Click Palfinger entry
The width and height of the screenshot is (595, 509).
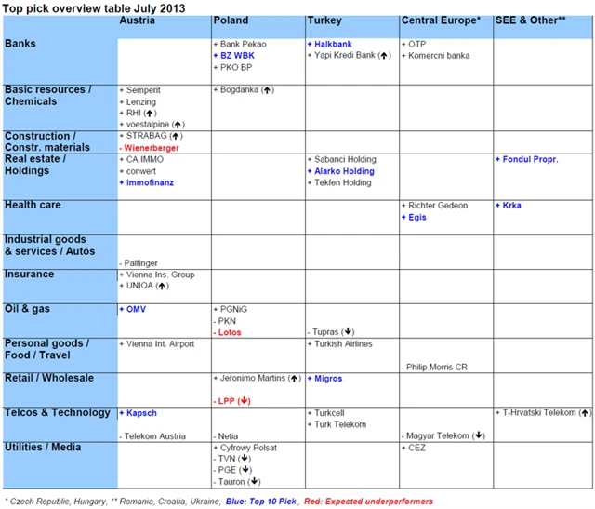(139, 262)
